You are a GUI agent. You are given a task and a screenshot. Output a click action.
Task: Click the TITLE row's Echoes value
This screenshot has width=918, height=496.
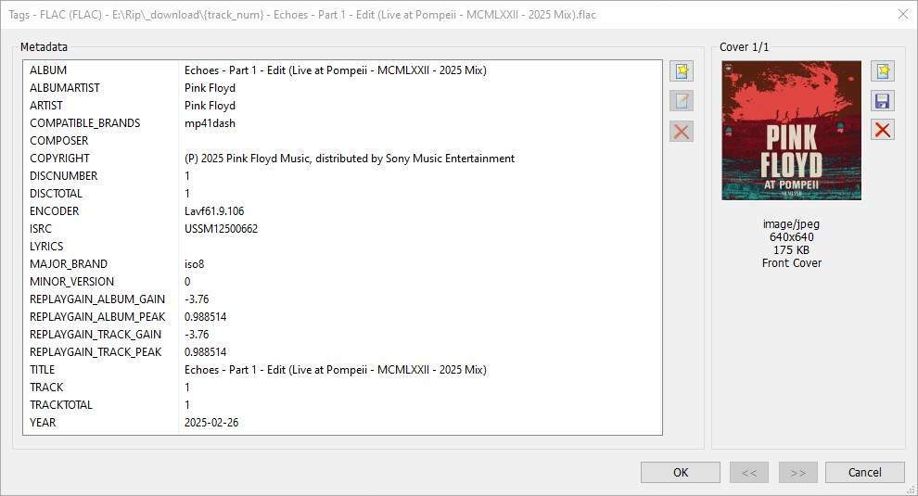(336, 370)
